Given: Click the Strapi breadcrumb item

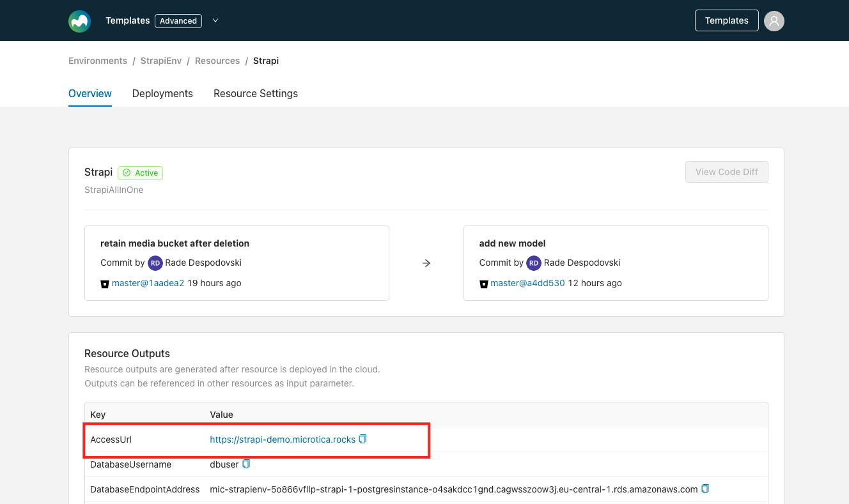Looking at the screenshot, I should 266,61.
